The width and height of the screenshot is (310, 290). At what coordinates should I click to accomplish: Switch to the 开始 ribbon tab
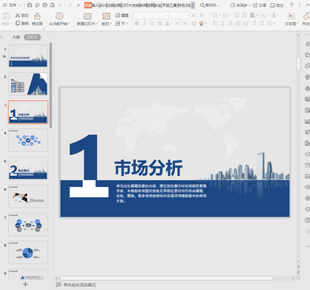(x=88, y=5)
